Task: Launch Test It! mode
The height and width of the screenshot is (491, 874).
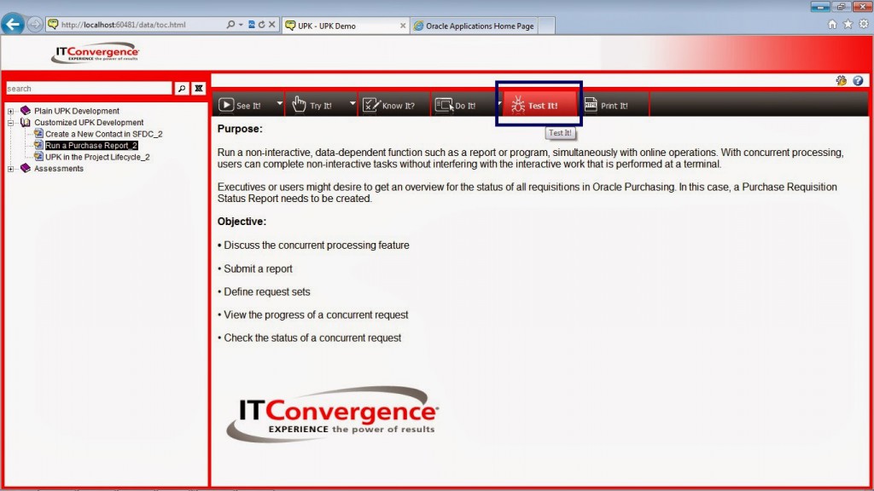Action: (539, 105)
